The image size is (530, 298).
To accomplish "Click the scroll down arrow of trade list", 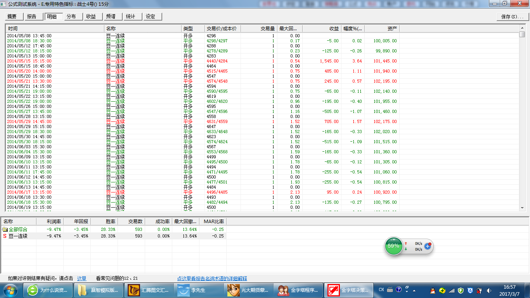I will pos(522,208).
